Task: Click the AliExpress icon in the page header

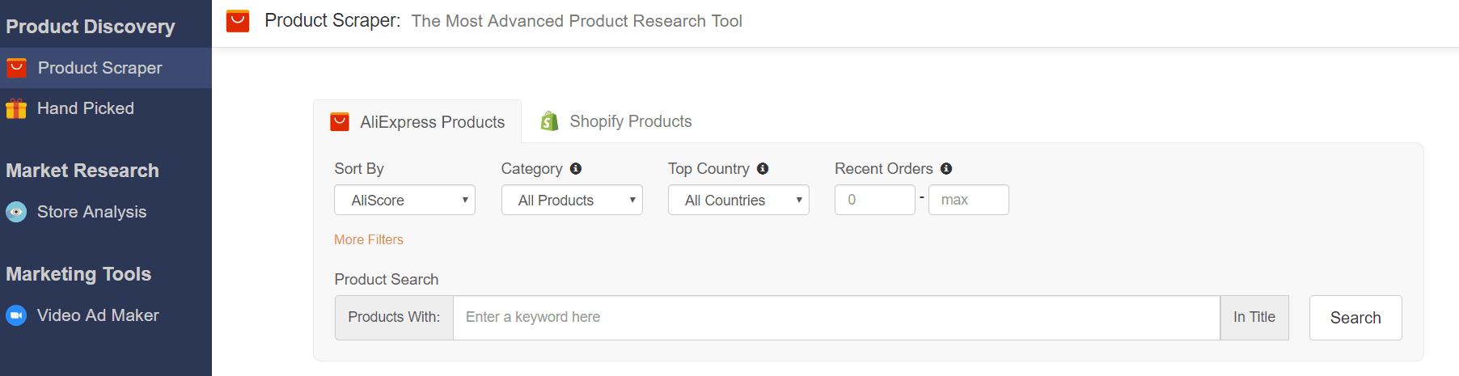Action: 238,21
